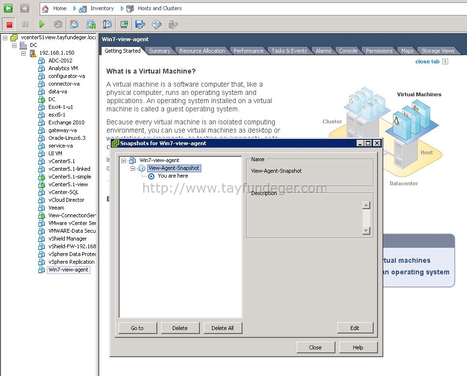The image size is (467, 376).
Task: Click the VM icon beside ADC-2012
Action: coord(42,61)
